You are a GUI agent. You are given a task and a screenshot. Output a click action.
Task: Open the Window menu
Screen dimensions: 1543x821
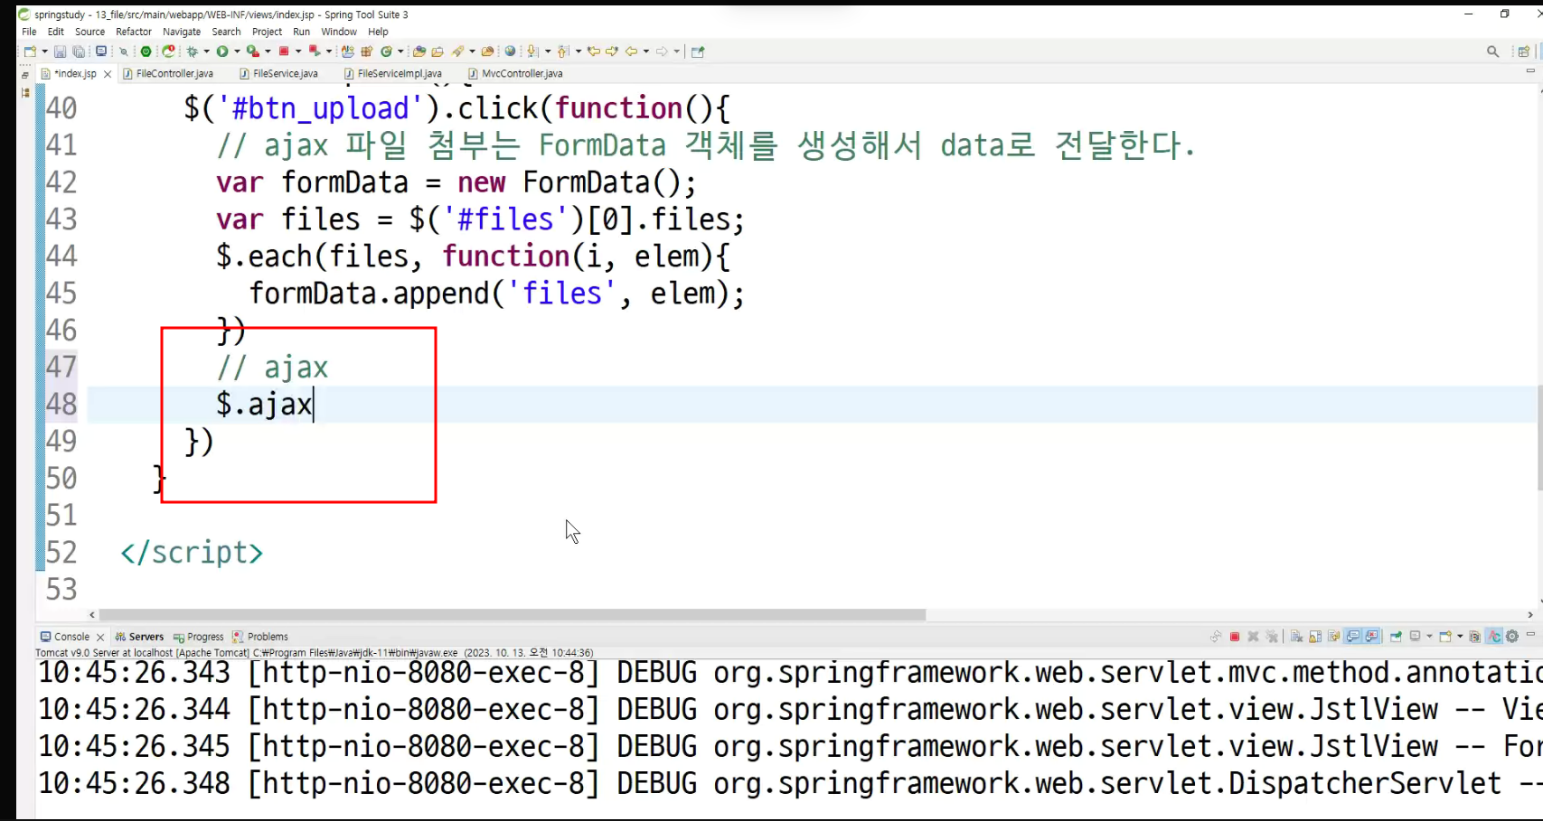[x=339, y=32]
